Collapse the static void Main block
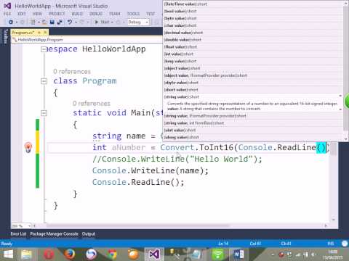Viewport: 349px width, 261px height. tap(44, 113)
